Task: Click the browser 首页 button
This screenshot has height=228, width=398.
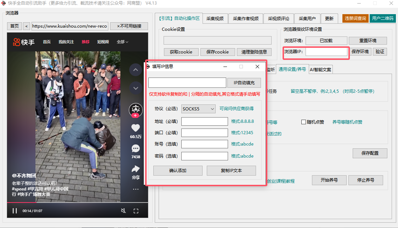Action: [x=15, y=26]
